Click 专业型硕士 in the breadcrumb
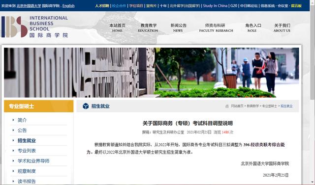The width and height of the screenshot is (315, 185). click(x=269, y=106)
